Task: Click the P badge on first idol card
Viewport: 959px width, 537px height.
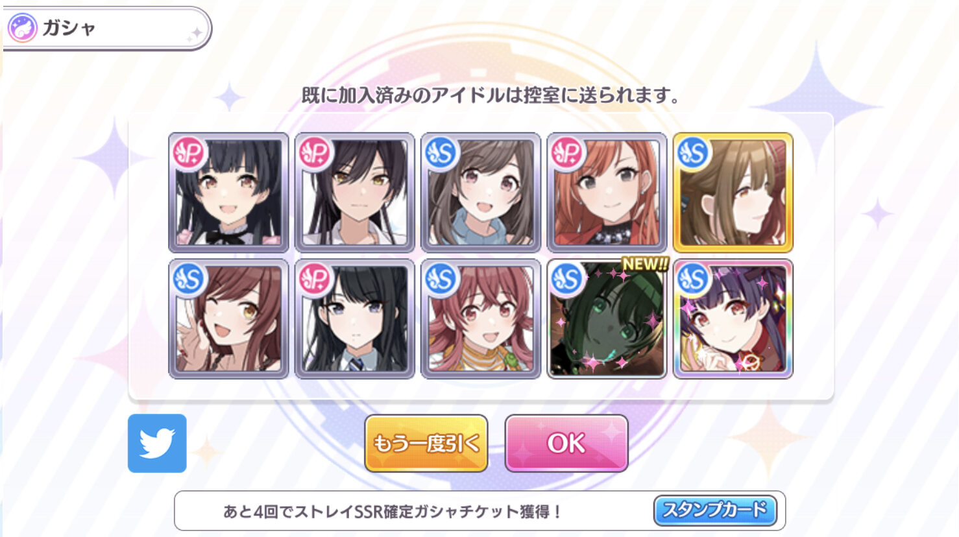Action: pos(189,153)
